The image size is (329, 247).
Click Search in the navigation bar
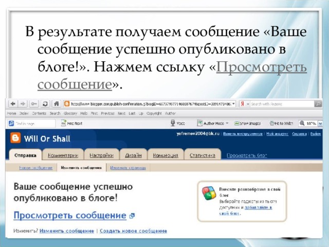55,113
